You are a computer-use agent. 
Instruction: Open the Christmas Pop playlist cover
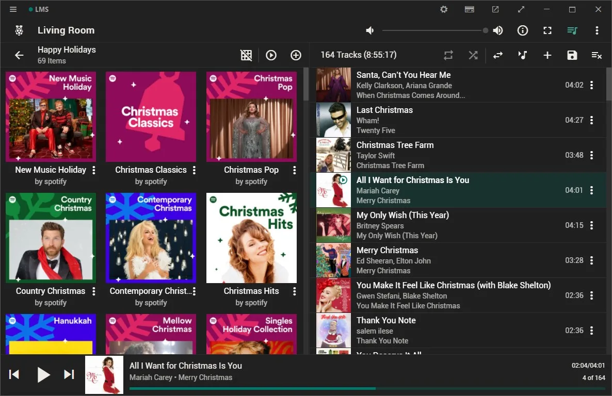(251, 117)
